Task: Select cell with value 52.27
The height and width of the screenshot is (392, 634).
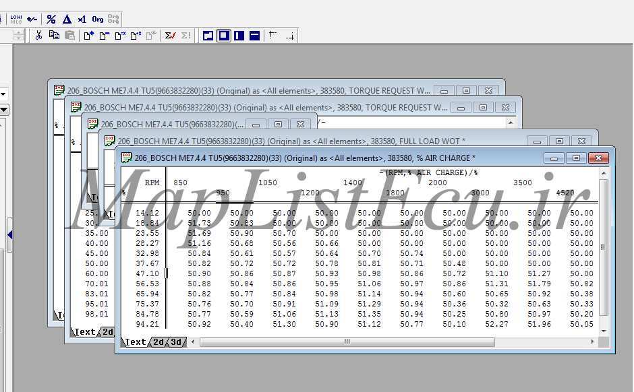Action: click(x=496, y=324)
